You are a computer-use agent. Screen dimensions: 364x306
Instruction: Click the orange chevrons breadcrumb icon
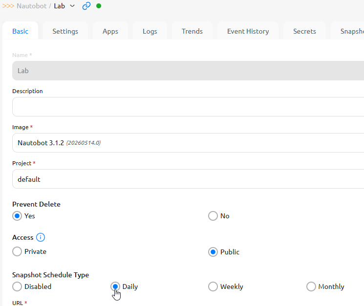[x=8, y=6]
